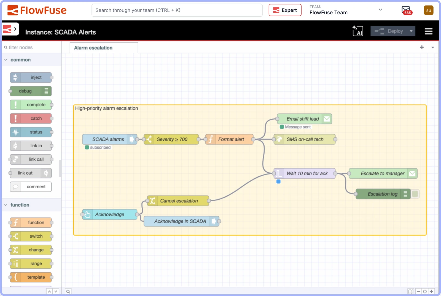Open the canvas search button
Screen dimensions: 441x296
tap(68, 291)
